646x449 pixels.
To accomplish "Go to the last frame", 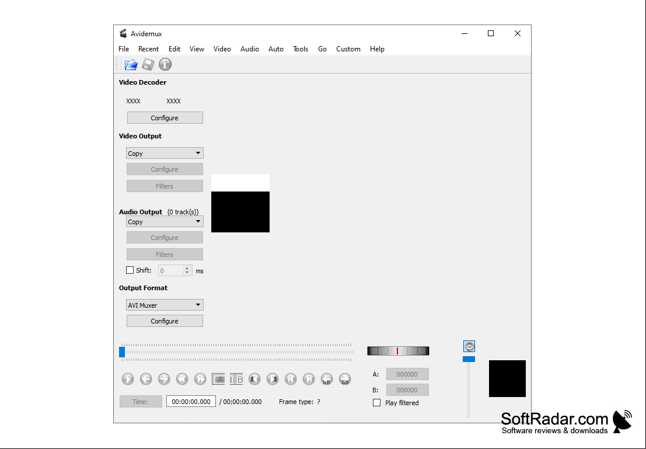I will click(x=309, y=379).
